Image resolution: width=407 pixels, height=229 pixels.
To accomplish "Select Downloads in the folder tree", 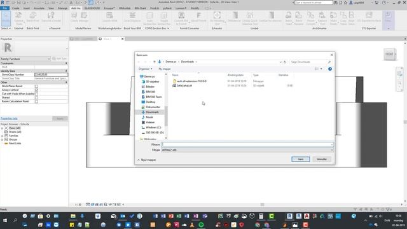I will 152,112.
